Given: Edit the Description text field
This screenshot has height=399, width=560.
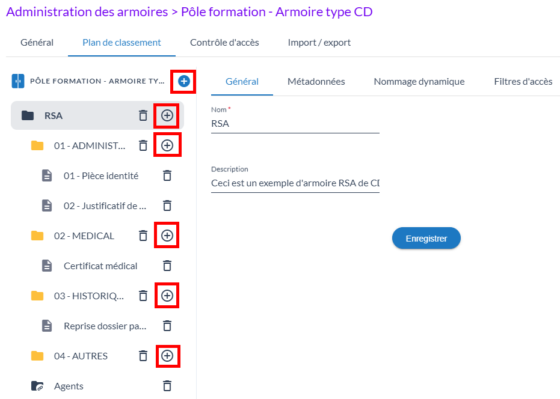Looking at the screenshot, I should 295,183.
